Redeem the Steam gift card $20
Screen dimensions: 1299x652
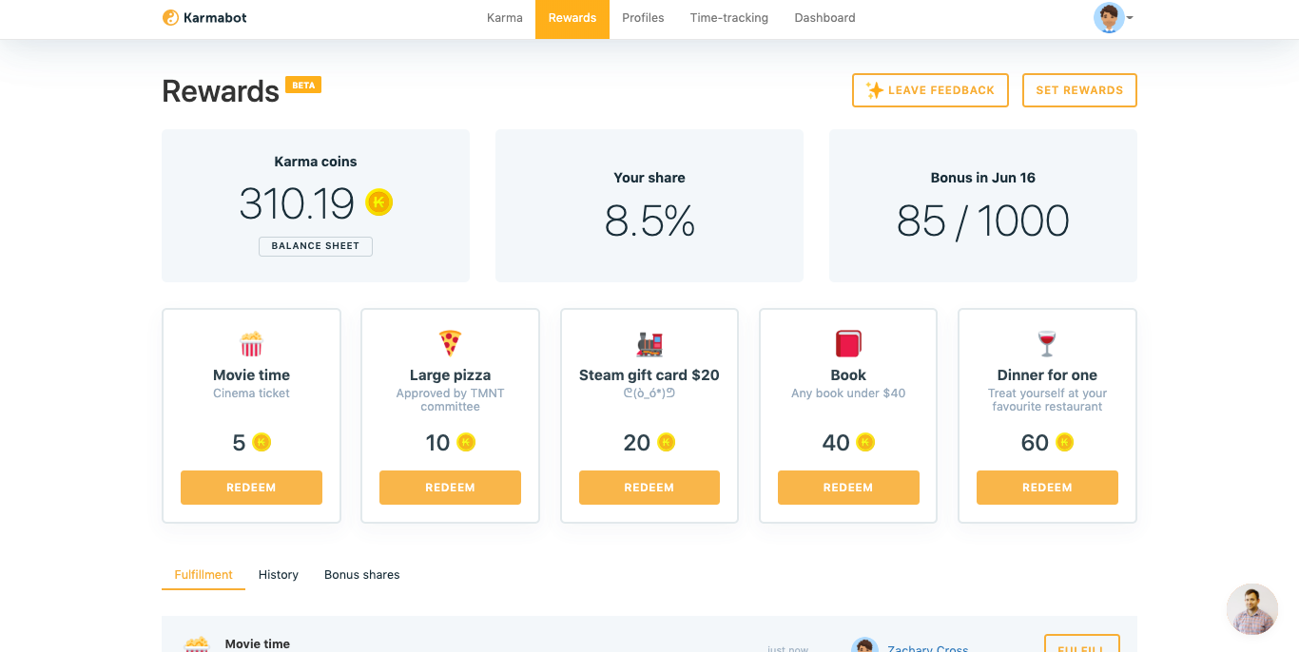coord(649,488)
